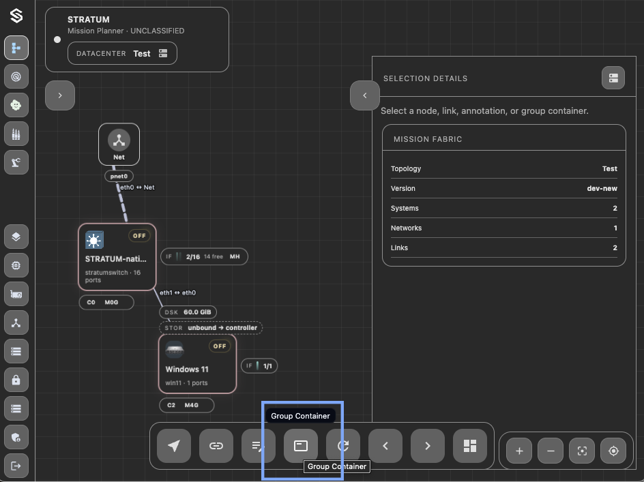Click the IF 2/16 14 free pill
644x482 pixels.
pos(204,256)
